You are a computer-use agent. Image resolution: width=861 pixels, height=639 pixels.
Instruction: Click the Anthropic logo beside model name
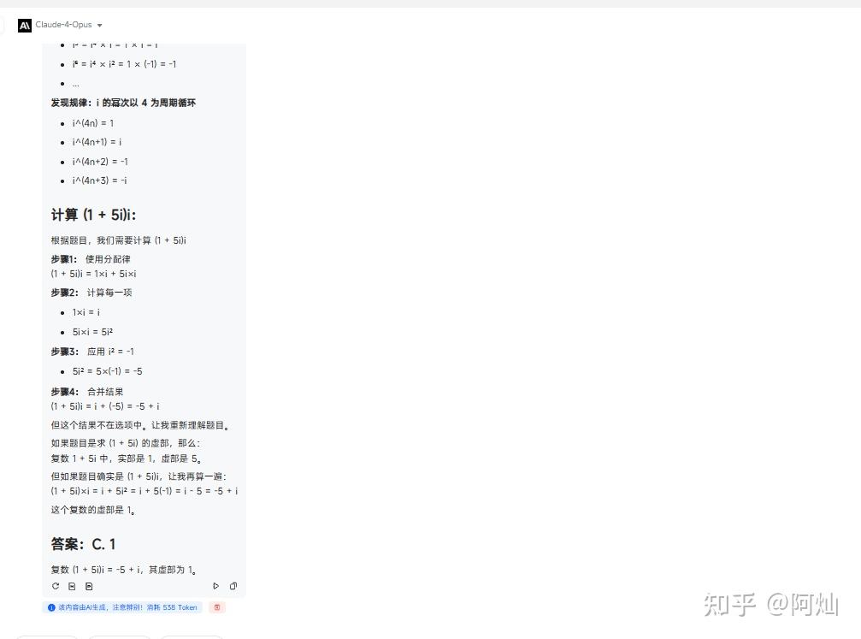[x=25, y=26]
